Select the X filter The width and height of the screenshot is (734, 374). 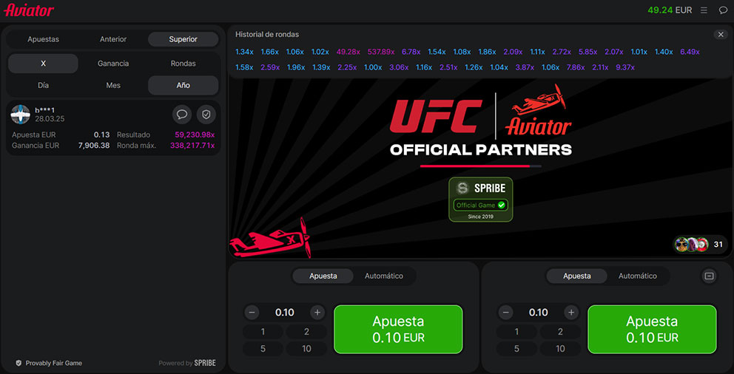point(43,63)
